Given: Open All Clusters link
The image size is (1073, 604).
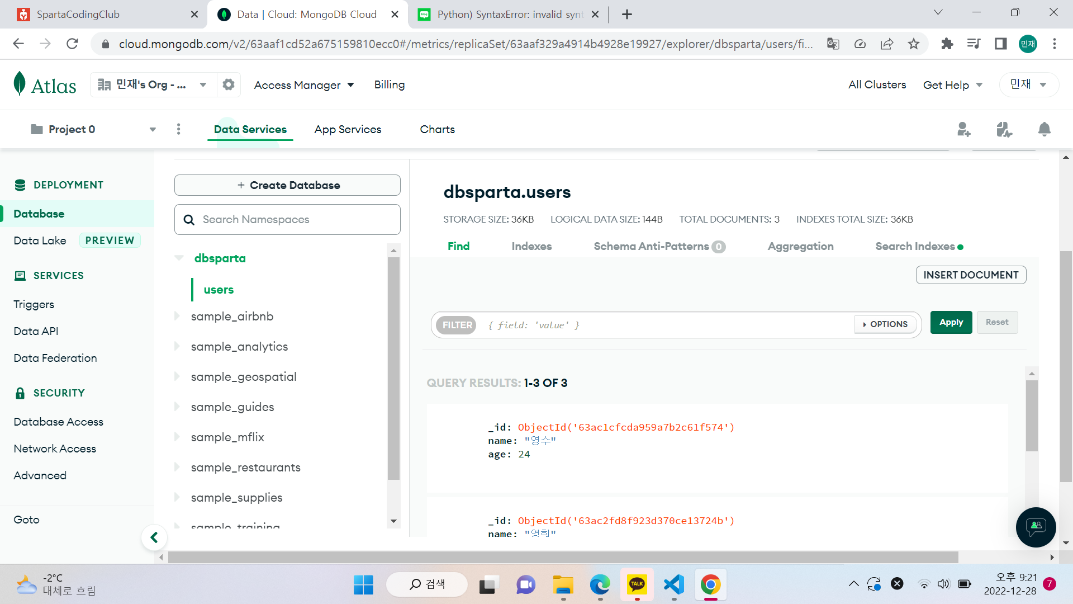Looking at the screenshot, I should [x=877, y=84].
